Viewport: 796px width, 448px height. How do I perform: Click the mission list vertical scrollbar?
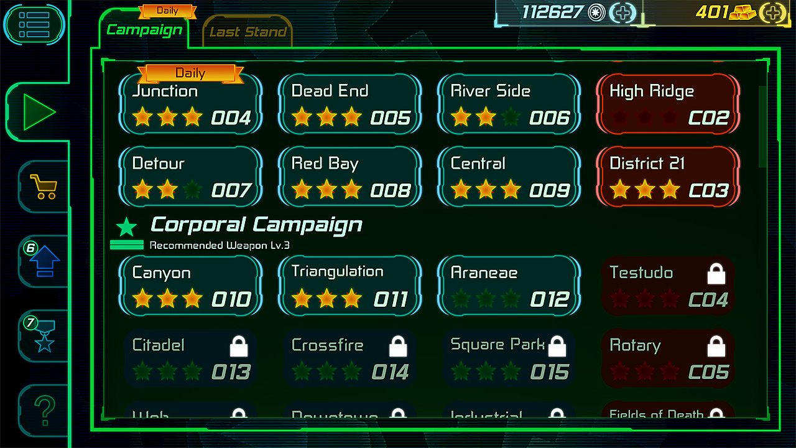763,127
